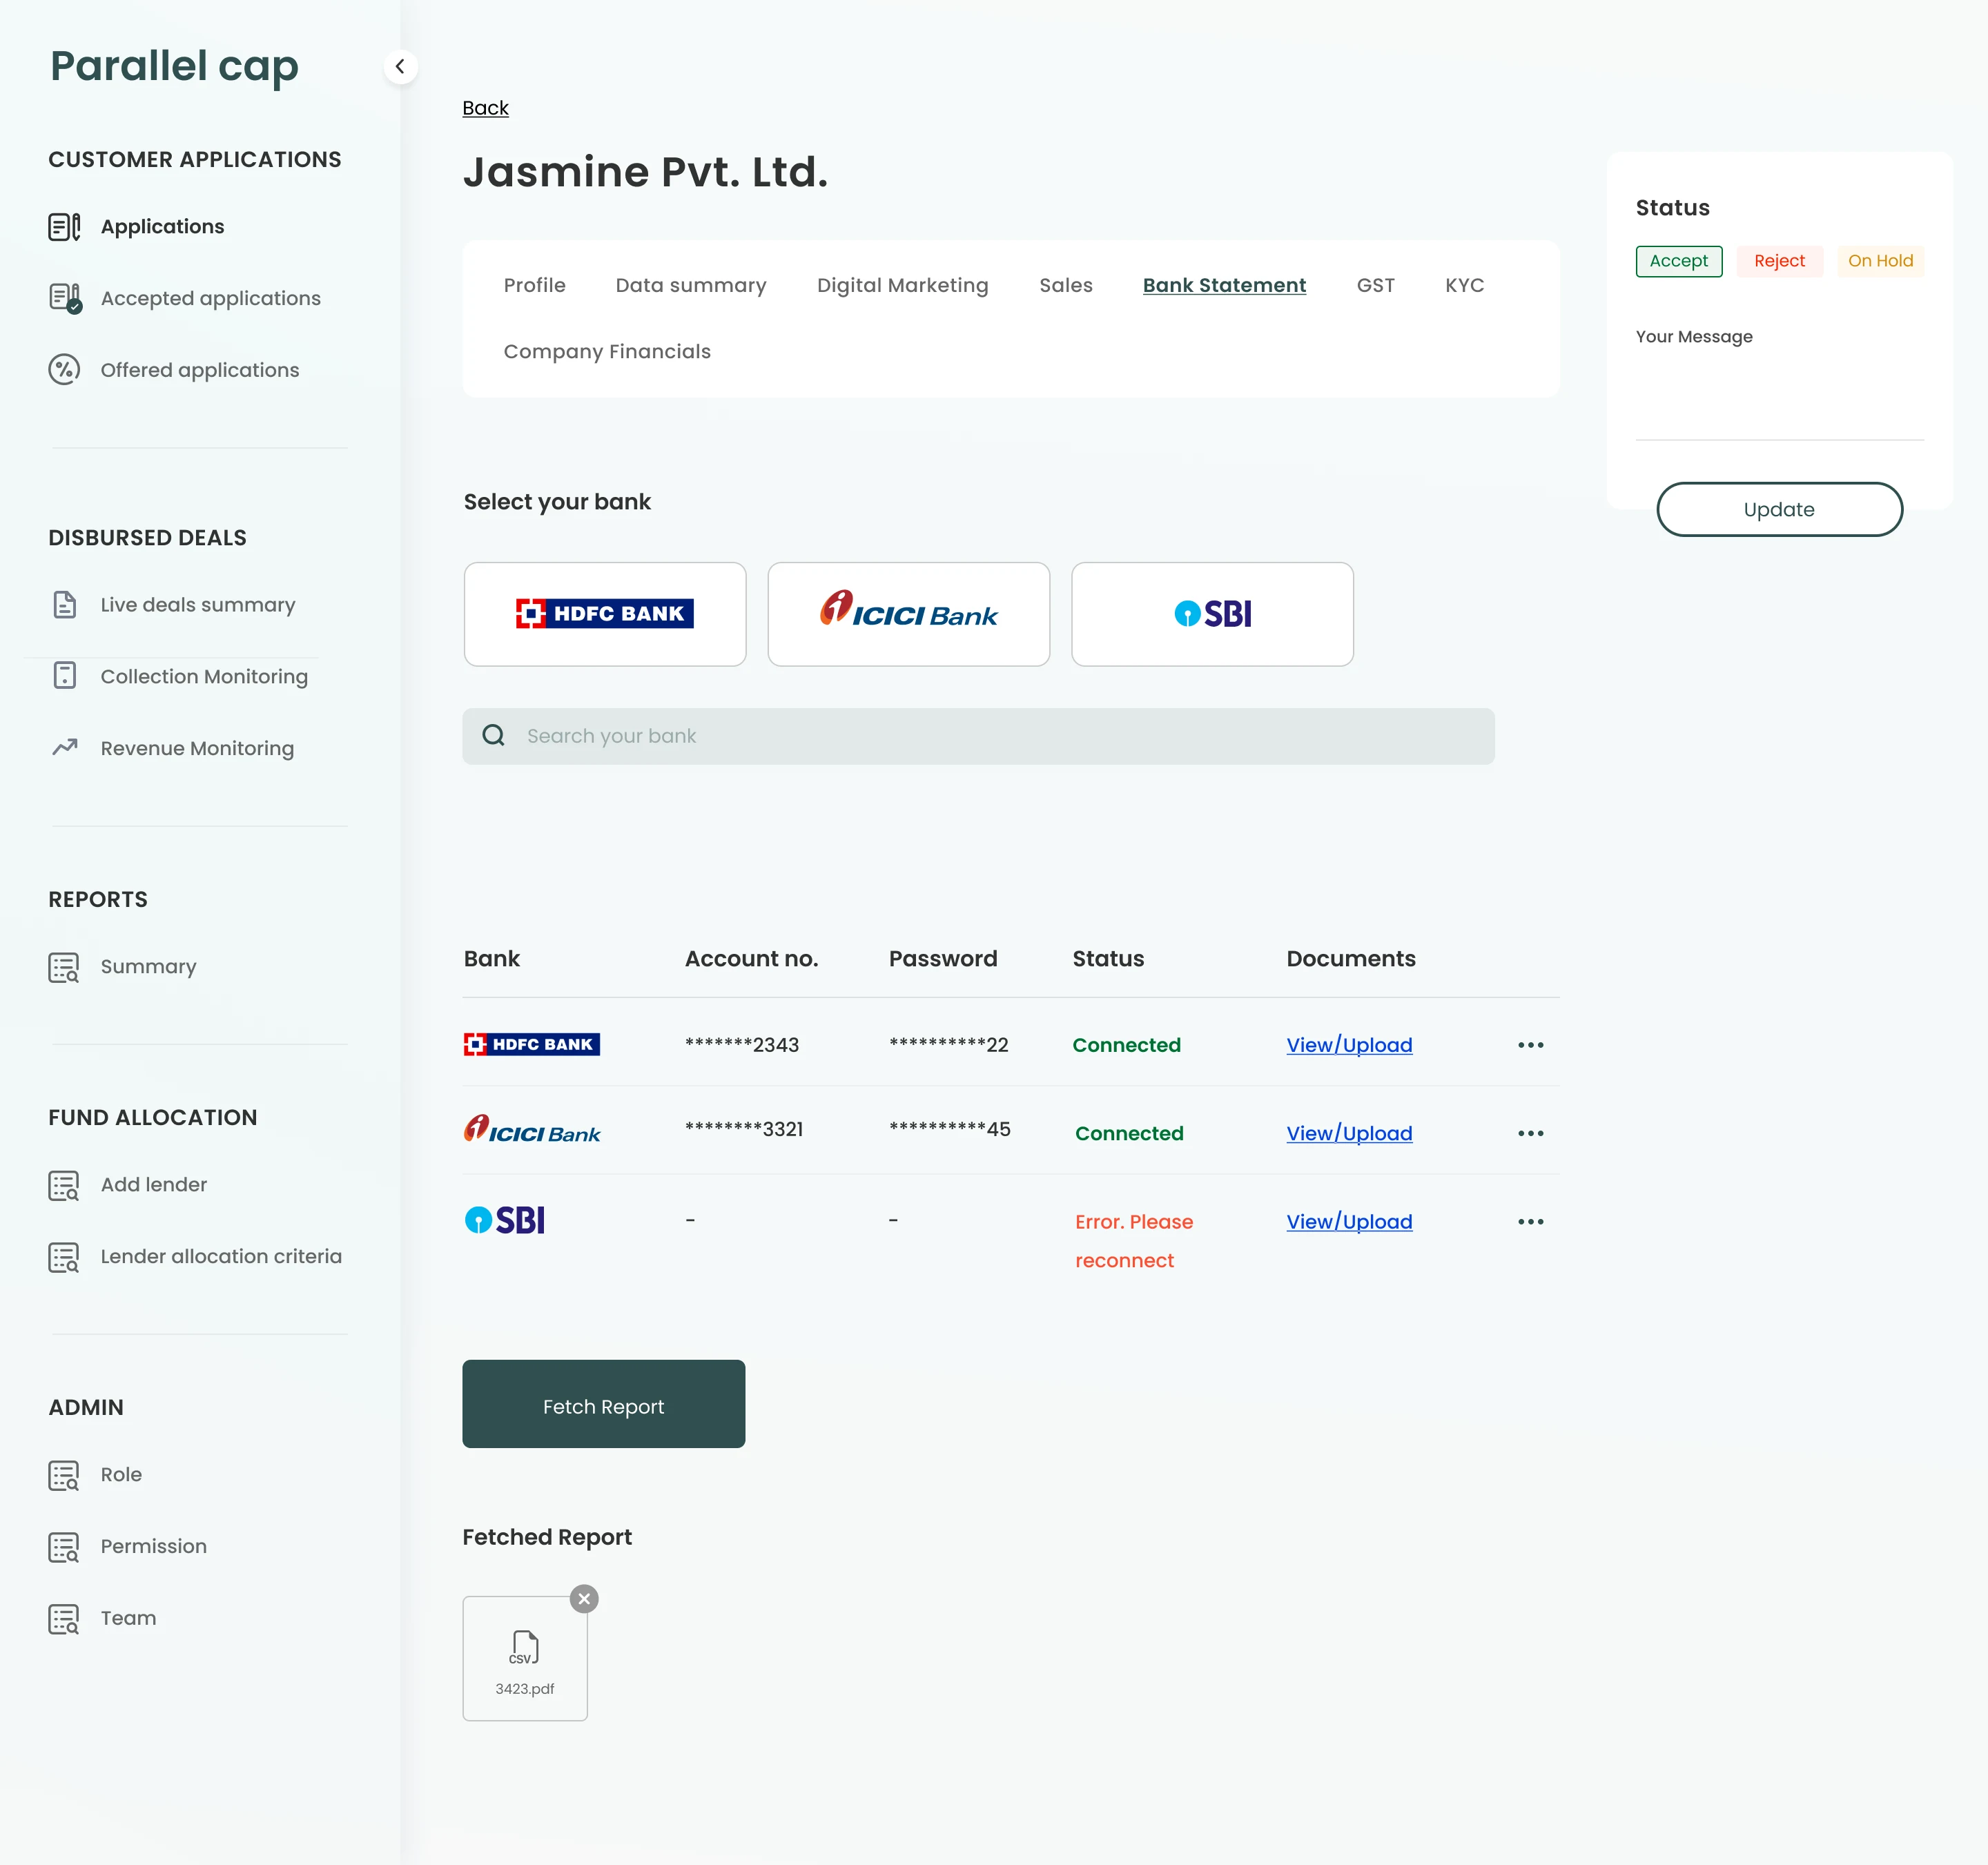
Task: Click the ICICI password **********45
Action: click(950, 1129)
